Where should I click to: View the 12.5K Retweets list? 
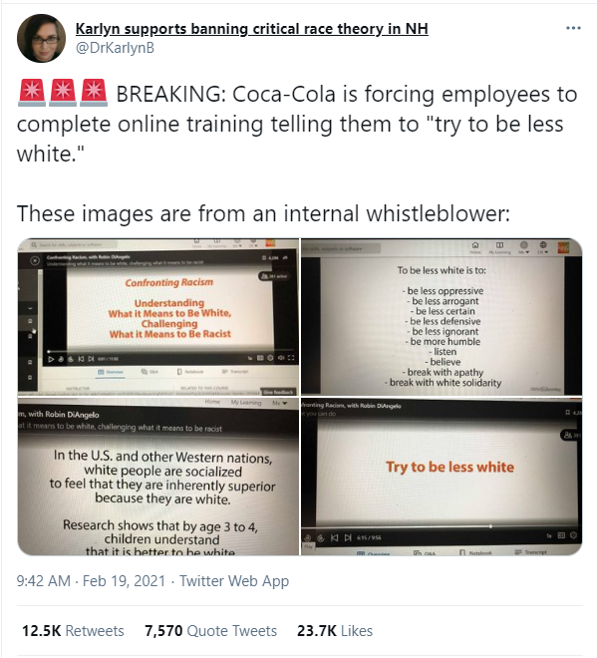click(x=73, y=631)
